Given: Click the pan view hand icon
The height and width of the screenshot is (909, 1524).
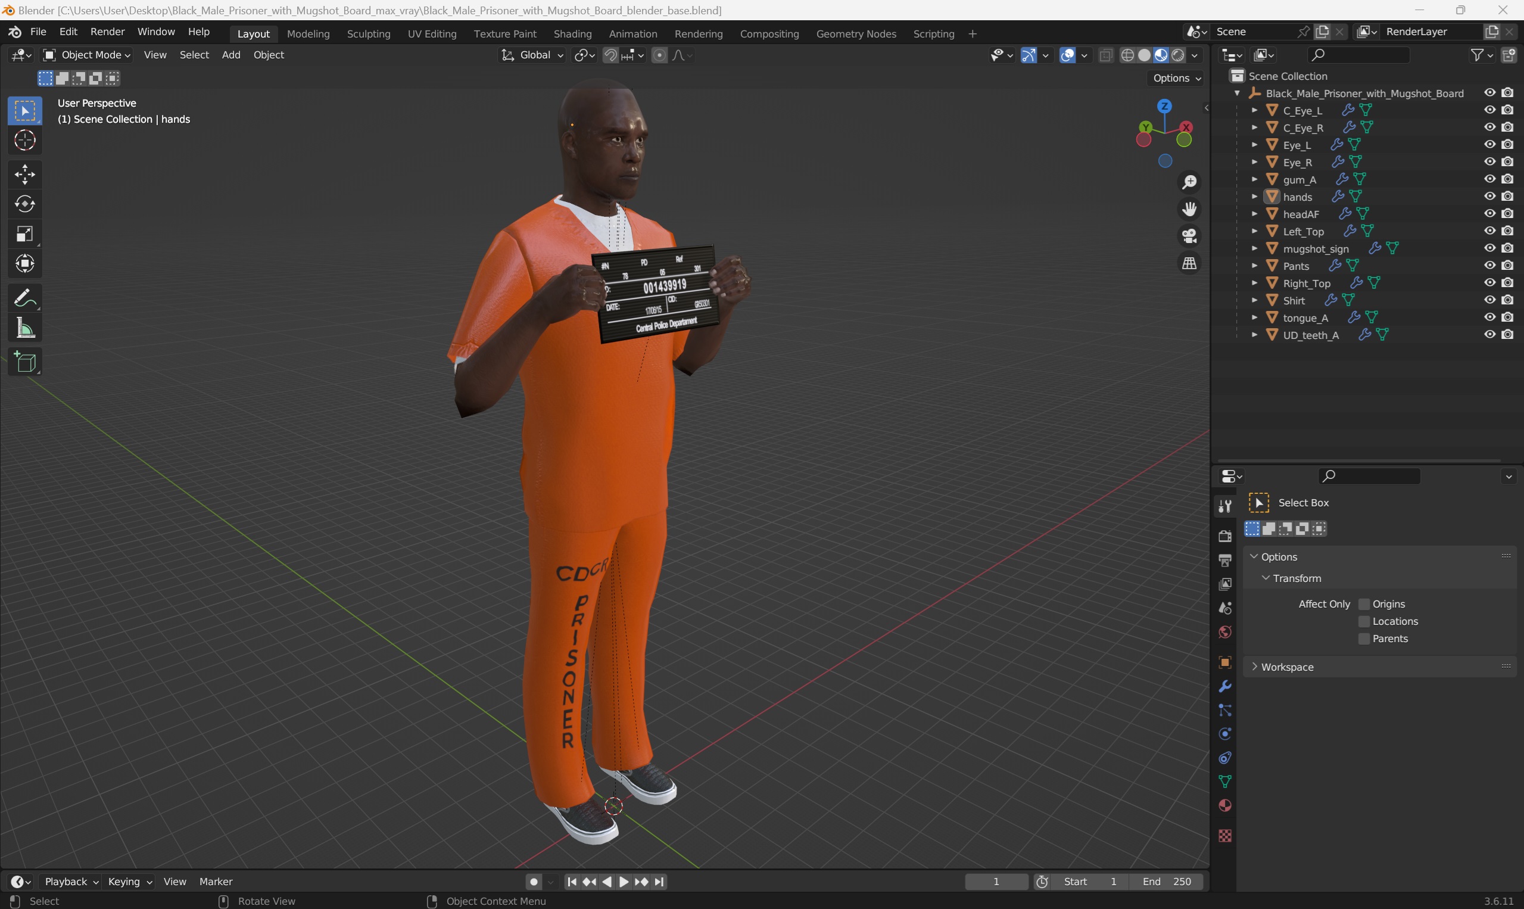Looking at the screenshot, I should point(1189,210).
